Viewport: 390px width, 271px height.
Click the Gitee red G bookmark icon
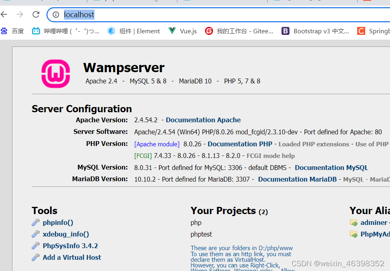(209, 31)
